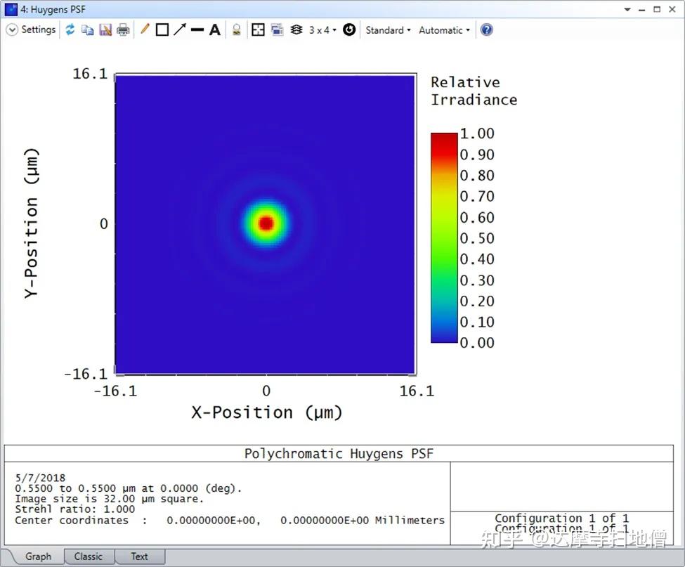Image resolution: width=685 pixels, height=567 pixels.
Task: Select the rectangle annotation tool
Action: pos(162,30)
